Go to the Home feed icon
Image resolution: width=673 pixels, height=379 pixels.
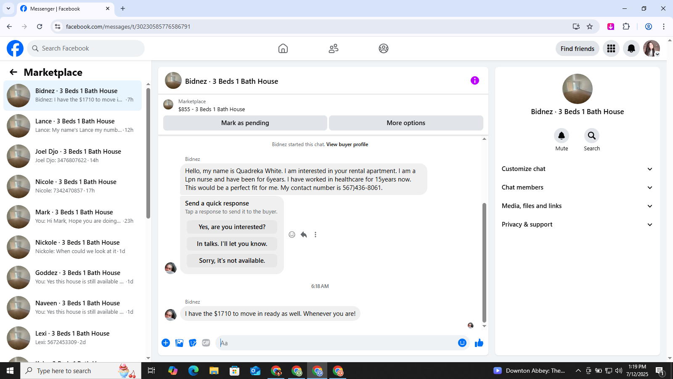click(283, 48)
